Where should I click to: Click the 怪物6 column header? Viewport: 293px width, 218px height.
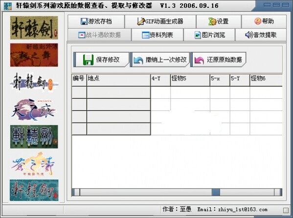click(x=266, y=80)
